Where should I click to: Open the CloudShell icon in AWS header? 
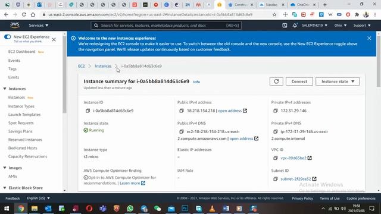[x=285, y=26]
